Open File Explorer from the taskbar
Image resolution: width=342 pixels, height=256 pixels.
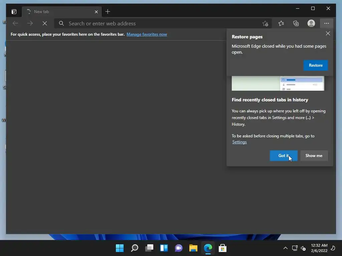click(193, 248)
